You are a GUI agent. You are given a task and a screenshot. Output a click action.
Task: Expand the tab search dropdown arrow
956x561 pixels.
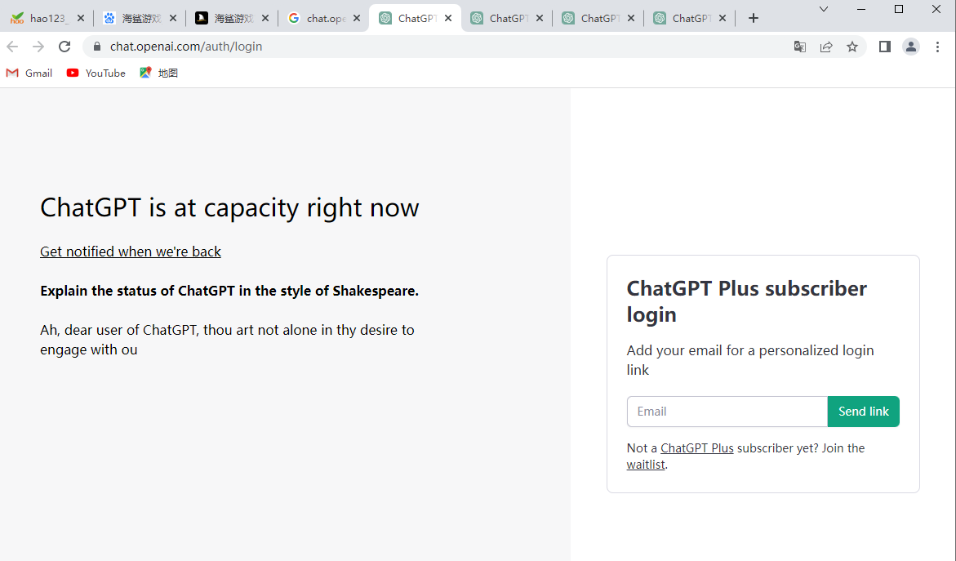coord(824,9)
